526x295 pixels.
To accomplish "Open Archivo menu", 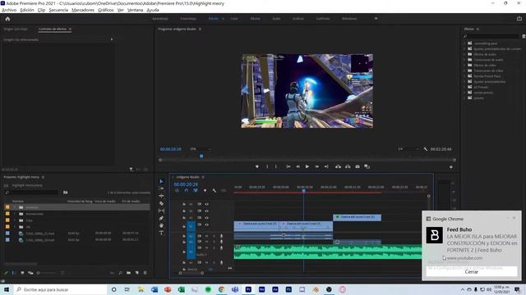I will coord(9,10).
